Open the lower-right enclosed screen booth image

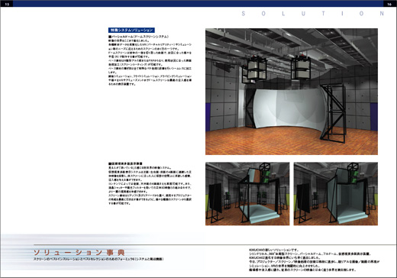click(x=336, y=194)
